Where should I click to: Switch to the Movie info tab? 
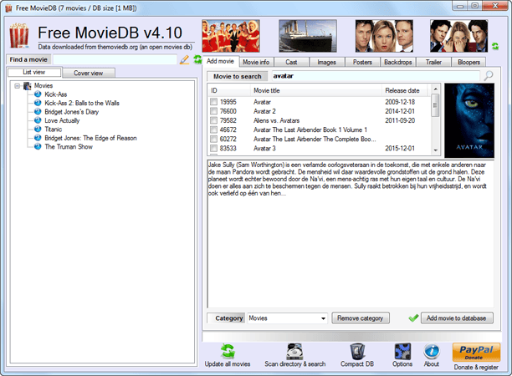pos(256,62)
